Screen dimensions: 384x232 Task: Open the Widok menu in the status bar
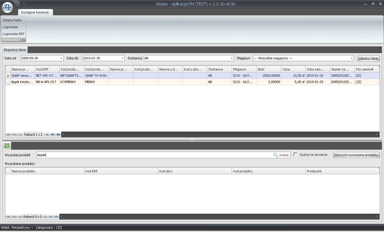coord(5,228)
